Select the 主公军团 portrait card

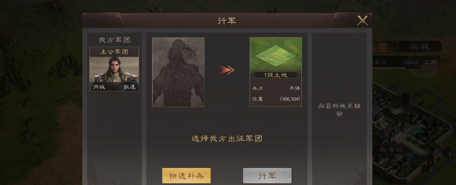(114, 69)
